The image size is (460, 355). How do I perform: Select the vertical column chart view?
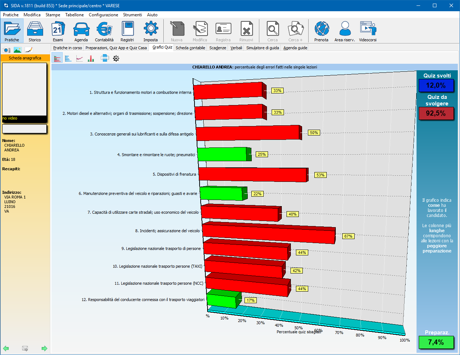click(x=91, y=58)
